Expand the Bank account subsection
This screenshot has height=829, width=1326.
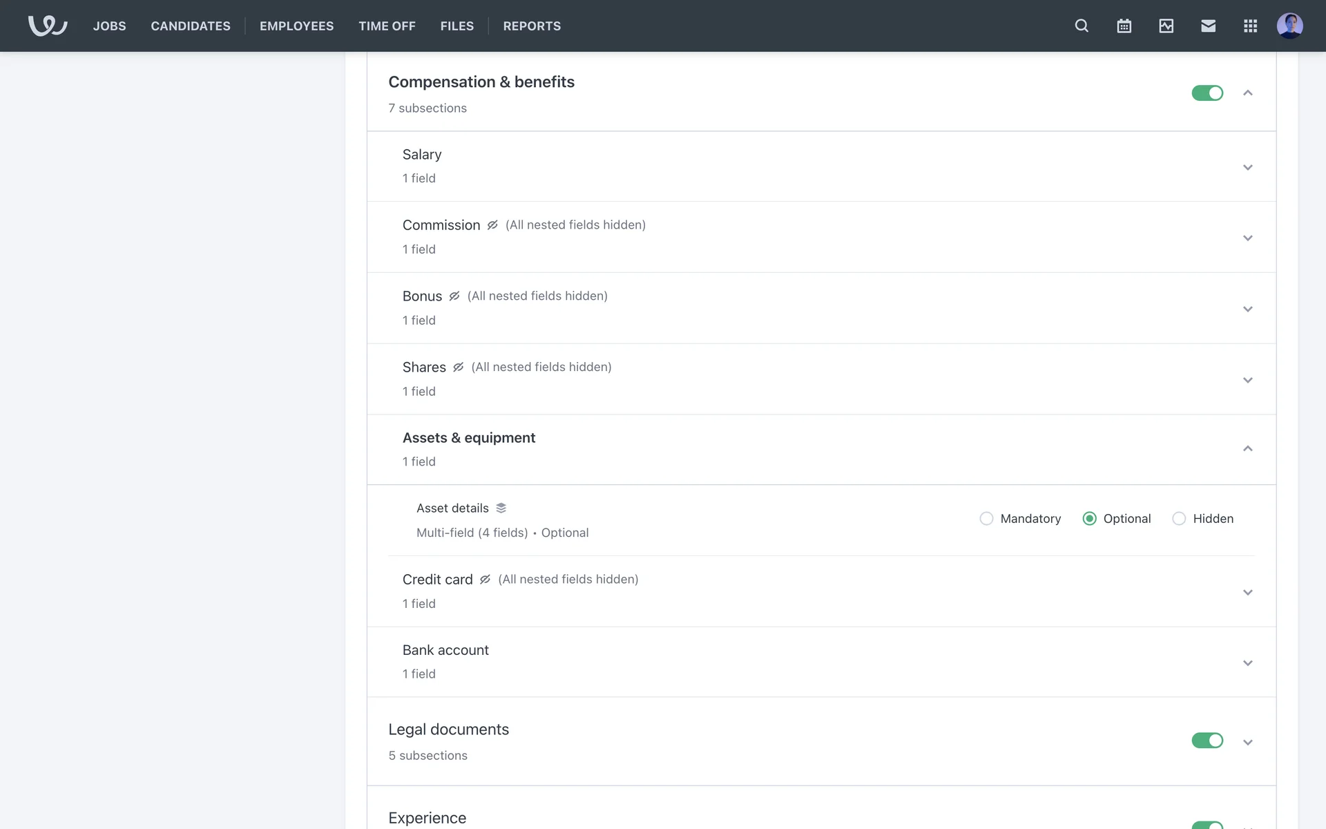[1247, 663]
